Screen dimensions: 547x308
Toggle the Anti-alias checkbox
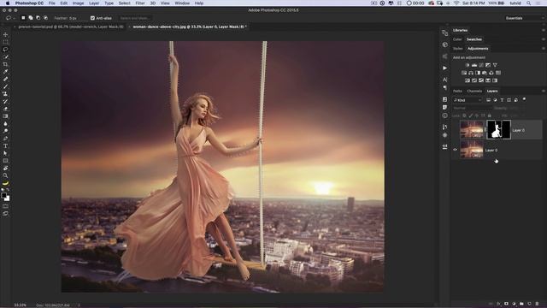pyautogui.click(x=92, y=18)
